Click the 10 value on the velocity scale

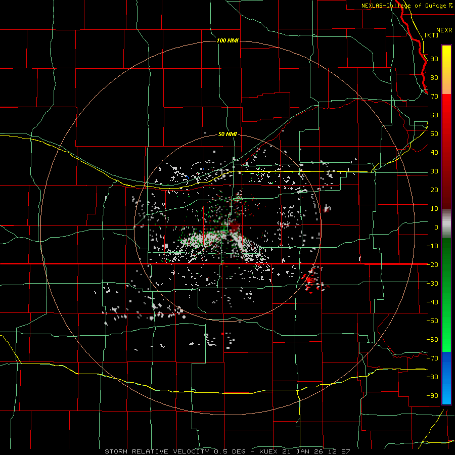(434, 209)
